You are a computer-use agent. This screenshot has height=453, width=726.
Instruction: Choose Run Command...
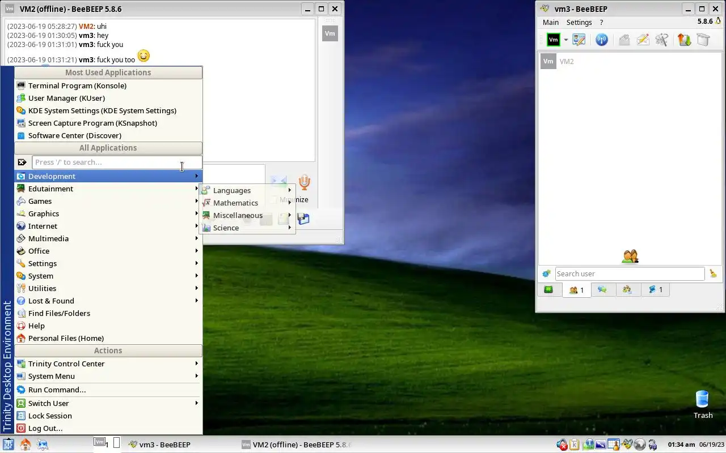(108, 390)
